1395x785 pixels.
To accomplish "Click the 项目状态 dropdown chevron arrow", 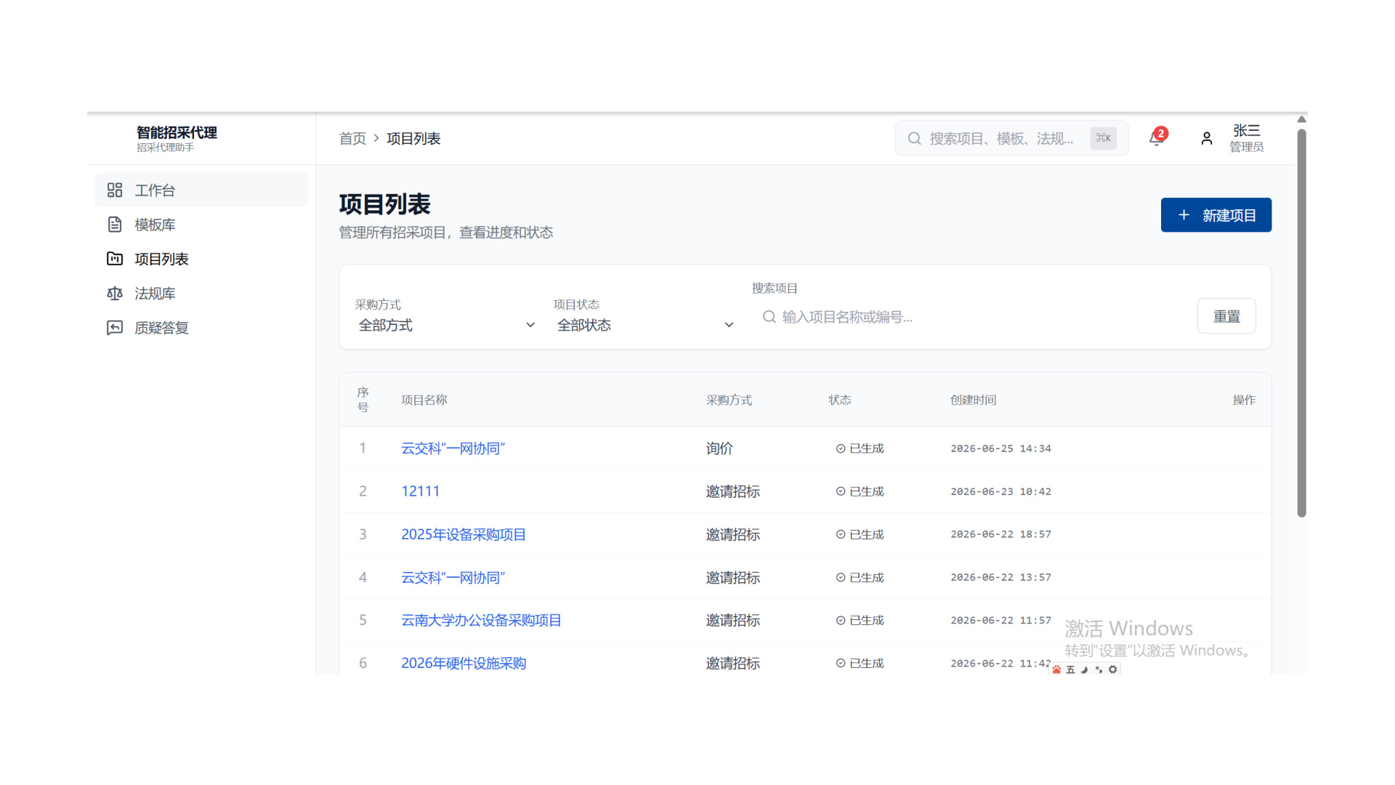I will [x=729, y=325].
